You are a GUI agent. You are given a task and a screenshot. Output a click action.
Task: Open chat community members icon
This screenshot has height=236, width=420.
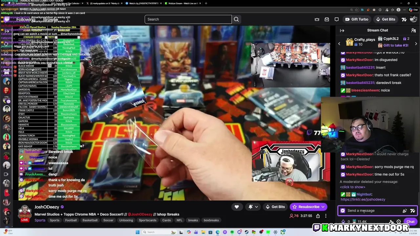point(413,30)
